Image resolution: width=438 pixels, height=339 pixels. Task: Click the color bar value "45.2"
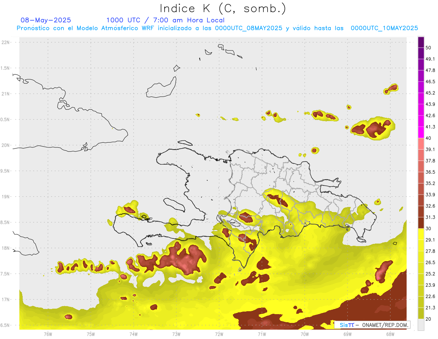tap(430, 93)
